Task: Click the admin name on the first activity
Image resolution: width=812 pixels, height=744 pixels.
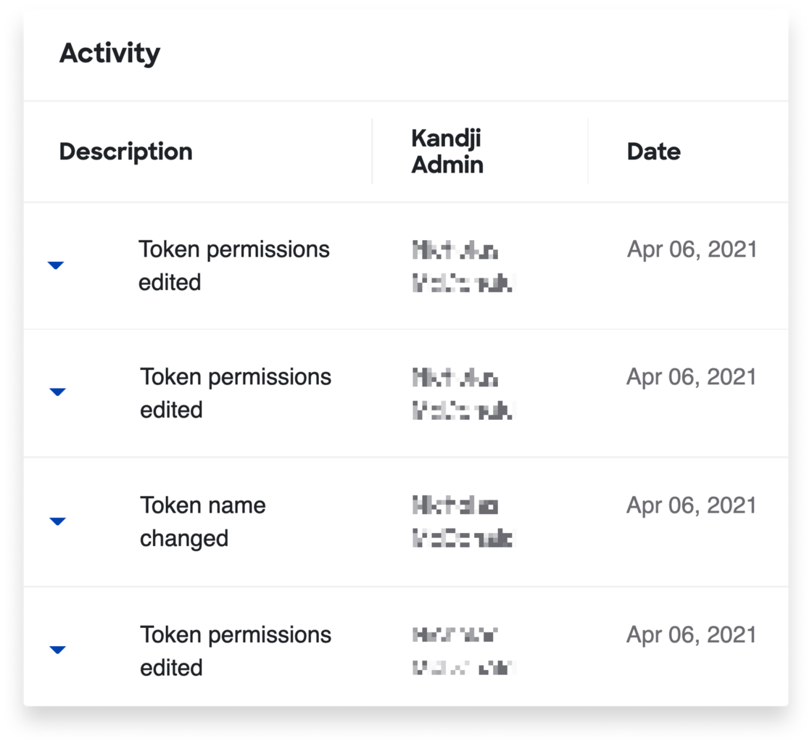Action: [x=459, y=265]
